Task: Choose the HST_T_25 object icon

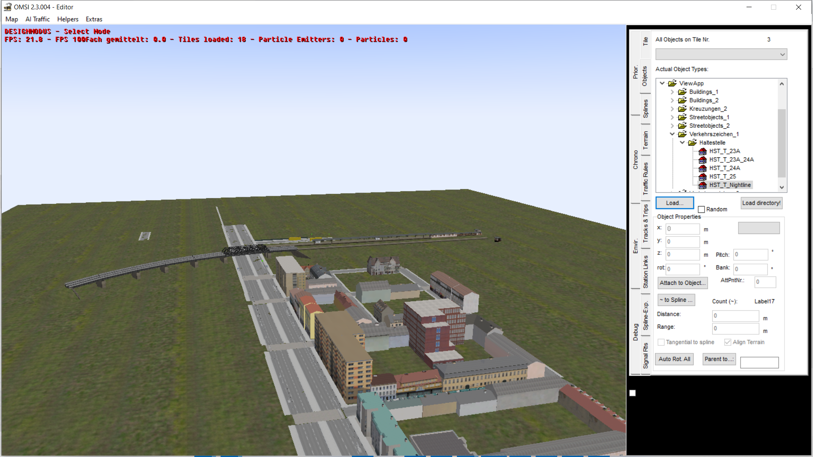Action: tap(702, 176)
